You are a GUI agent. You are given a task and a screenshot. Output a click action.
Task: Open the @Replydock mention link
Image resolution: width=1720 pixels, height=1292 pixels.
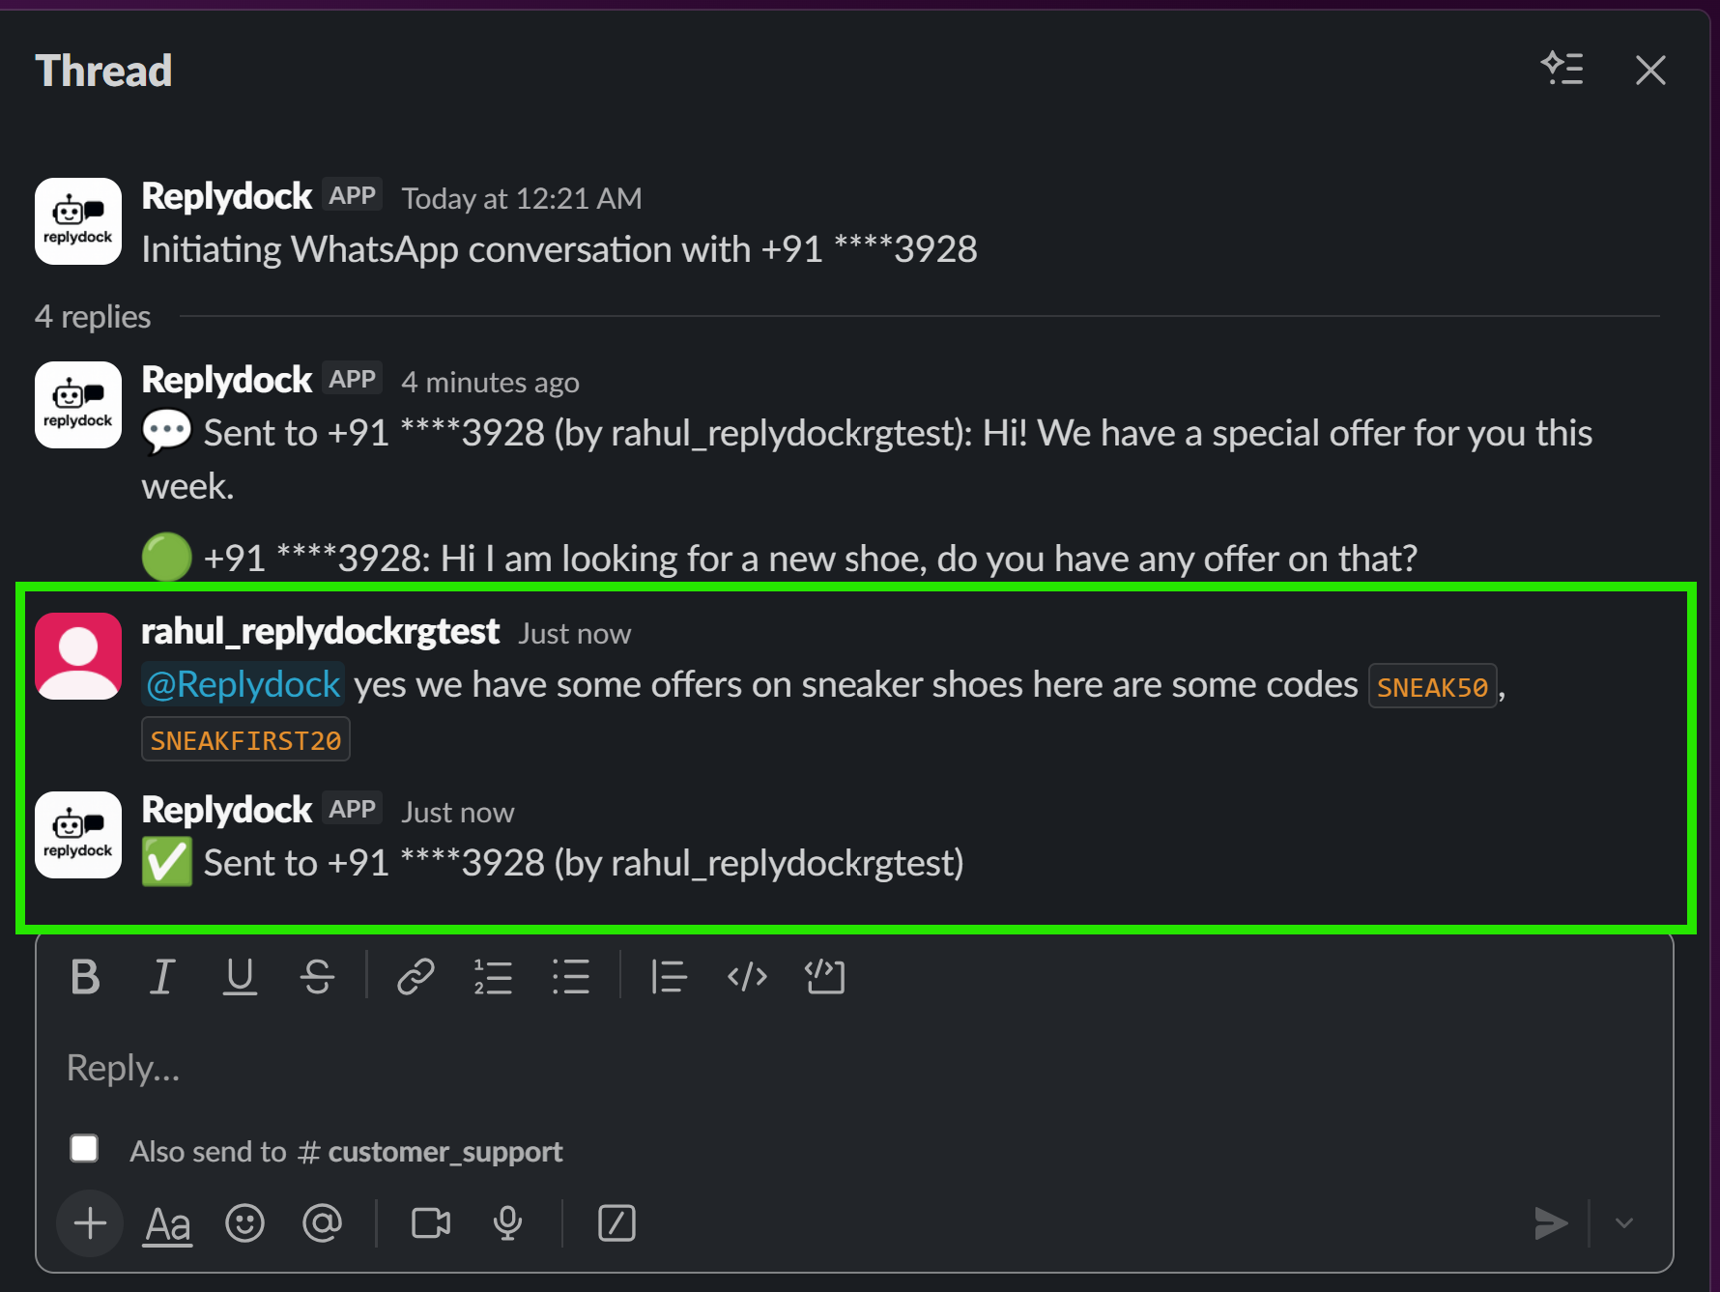243,683
